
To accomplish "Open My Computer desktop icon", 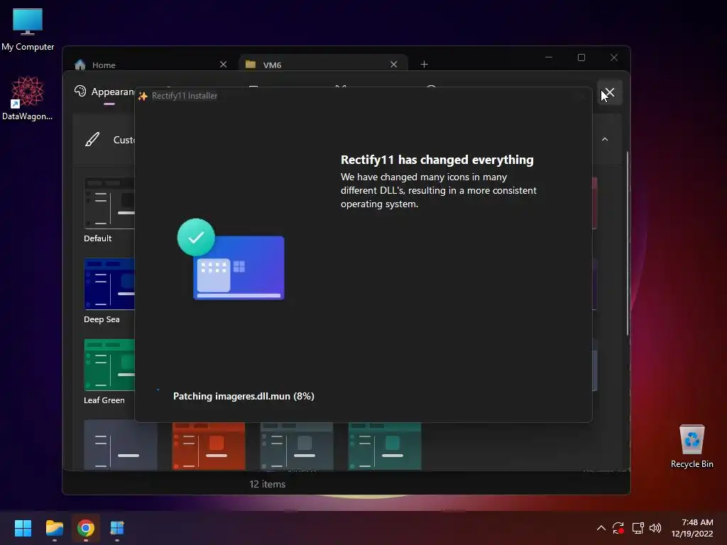I will coord(28,30).
